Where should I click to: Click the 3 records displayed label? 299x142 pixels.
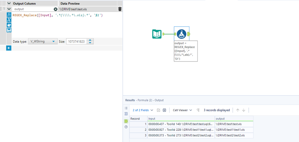[x=217, y=110]
